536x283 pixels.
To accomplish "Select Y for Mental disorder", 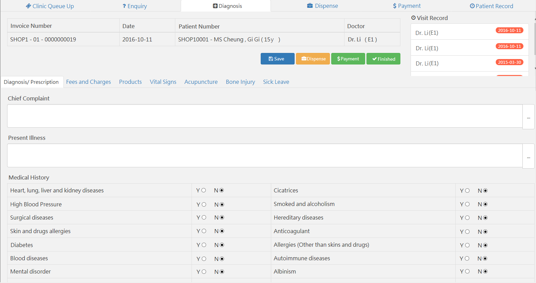I will coord(204,272).
